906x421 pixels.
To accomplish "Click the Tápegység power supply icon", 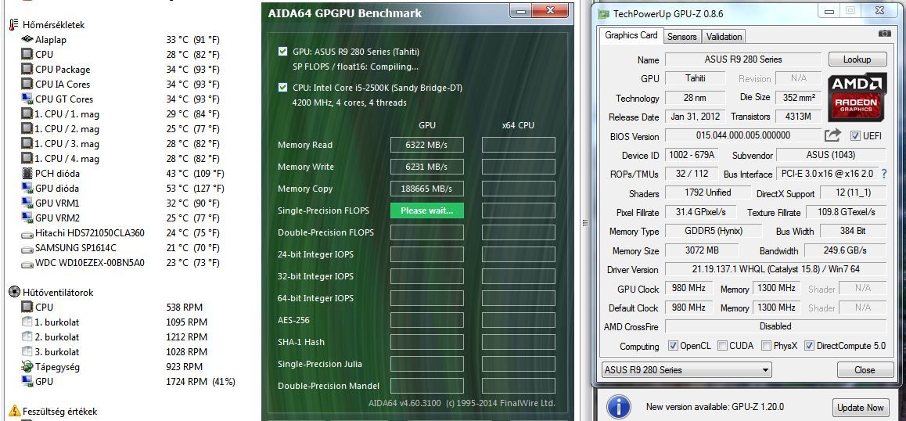I will [27, 366].
